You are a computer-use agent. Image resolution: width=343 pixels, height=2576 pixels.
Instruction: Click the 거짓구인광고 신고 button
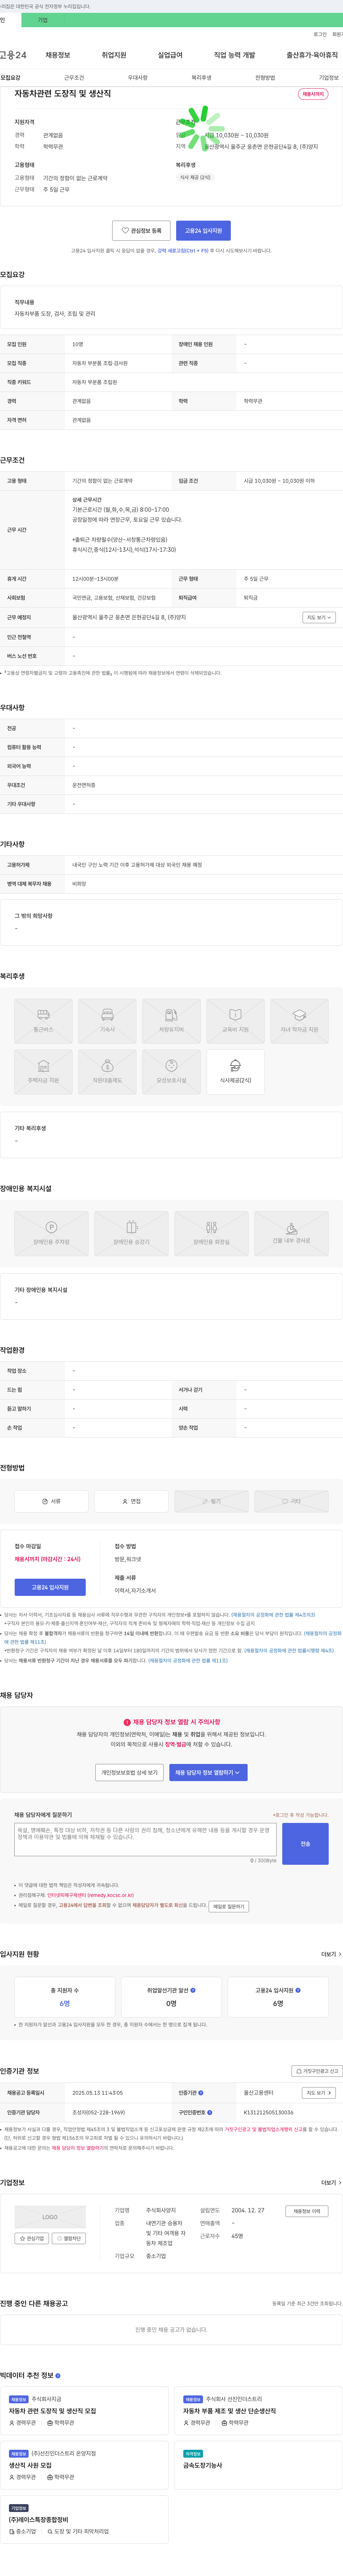(x=317, y=2071)
